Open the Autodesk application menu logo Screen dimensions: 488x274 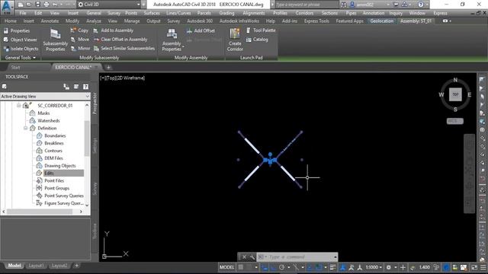tap(7, 7)
